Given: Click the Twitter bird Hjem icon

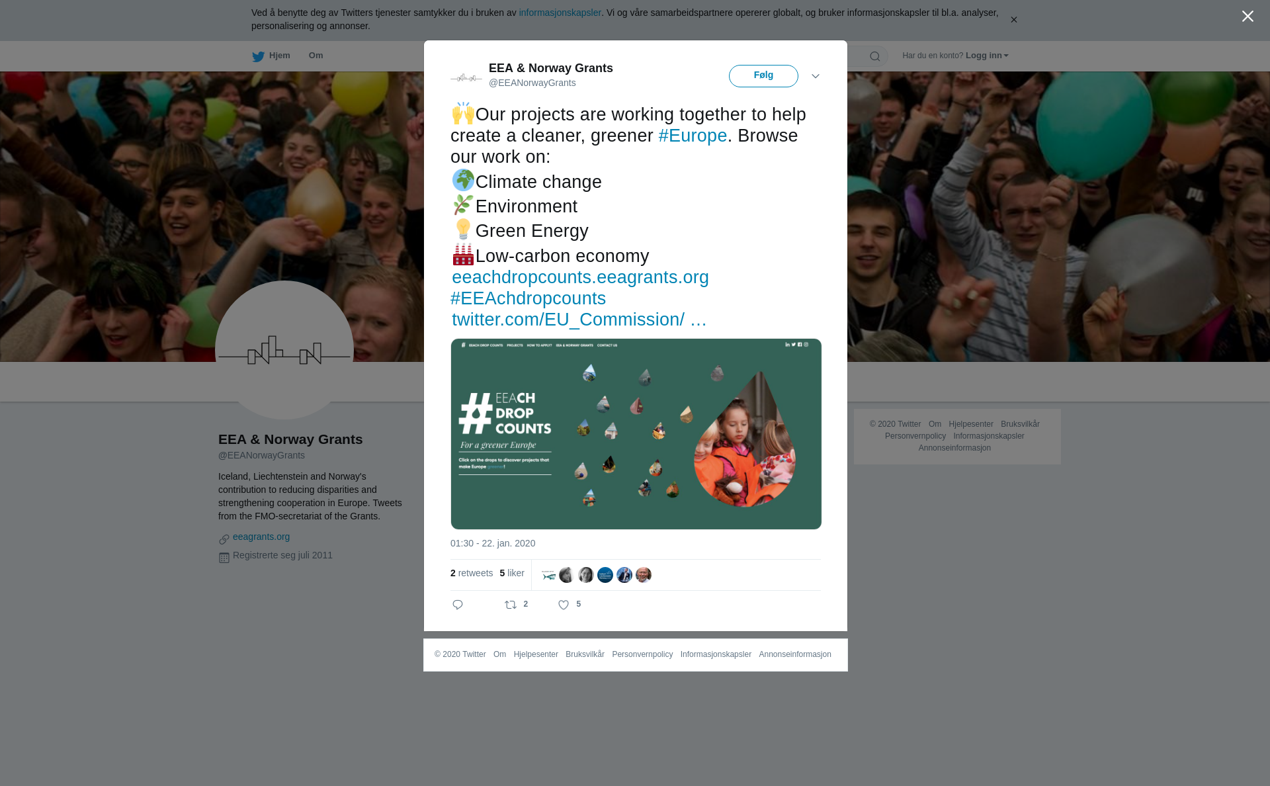Looking at the screenshot, I should point(258,56).
